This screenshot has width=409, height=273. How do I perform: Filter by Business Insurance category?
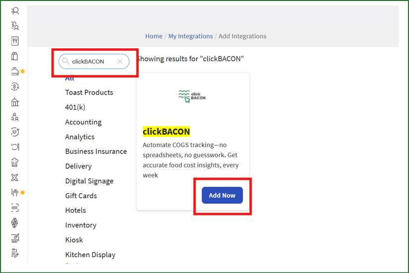pos(96,152)
